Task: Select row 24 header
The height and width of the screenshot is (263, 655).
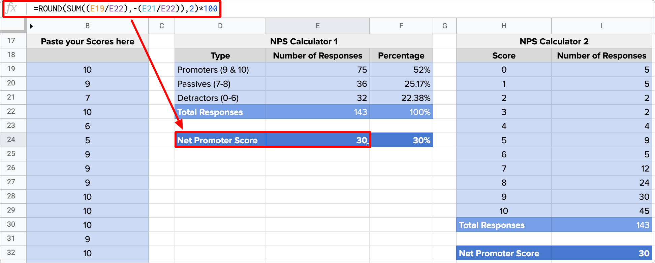Action: click(11, 140)
